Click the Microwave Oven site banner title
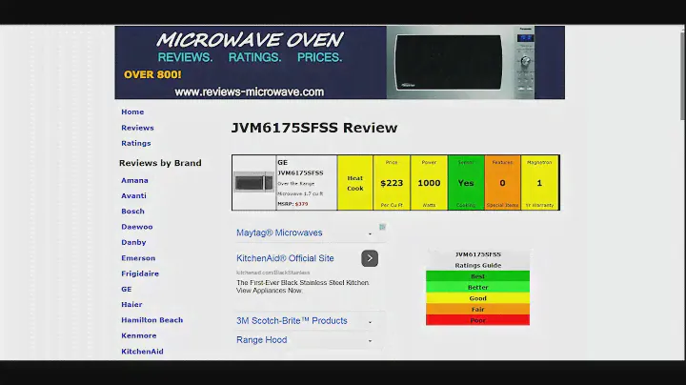This screenshot has height=385, width=686. [248, 40]
